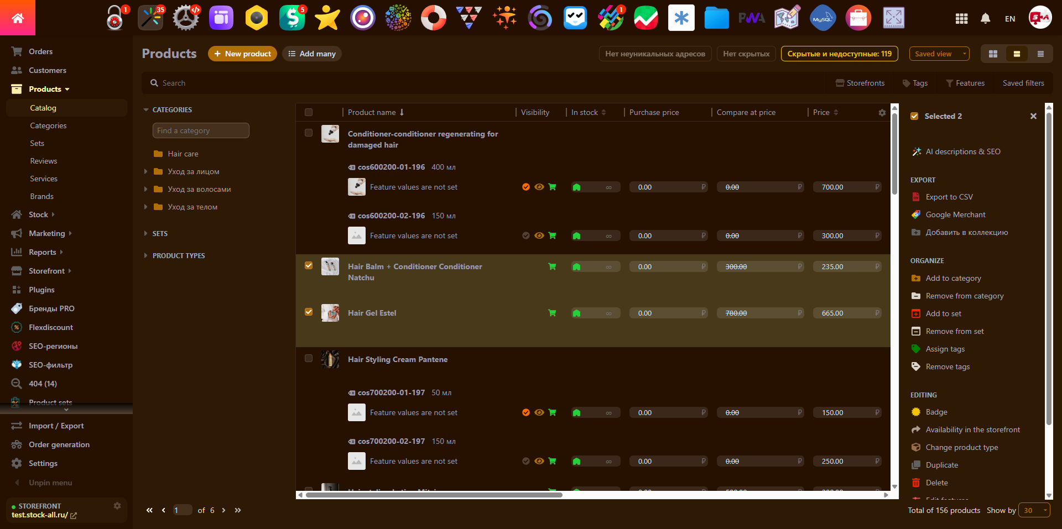
Task: Click the column settings gear on the product table
Action: [882, 112]
